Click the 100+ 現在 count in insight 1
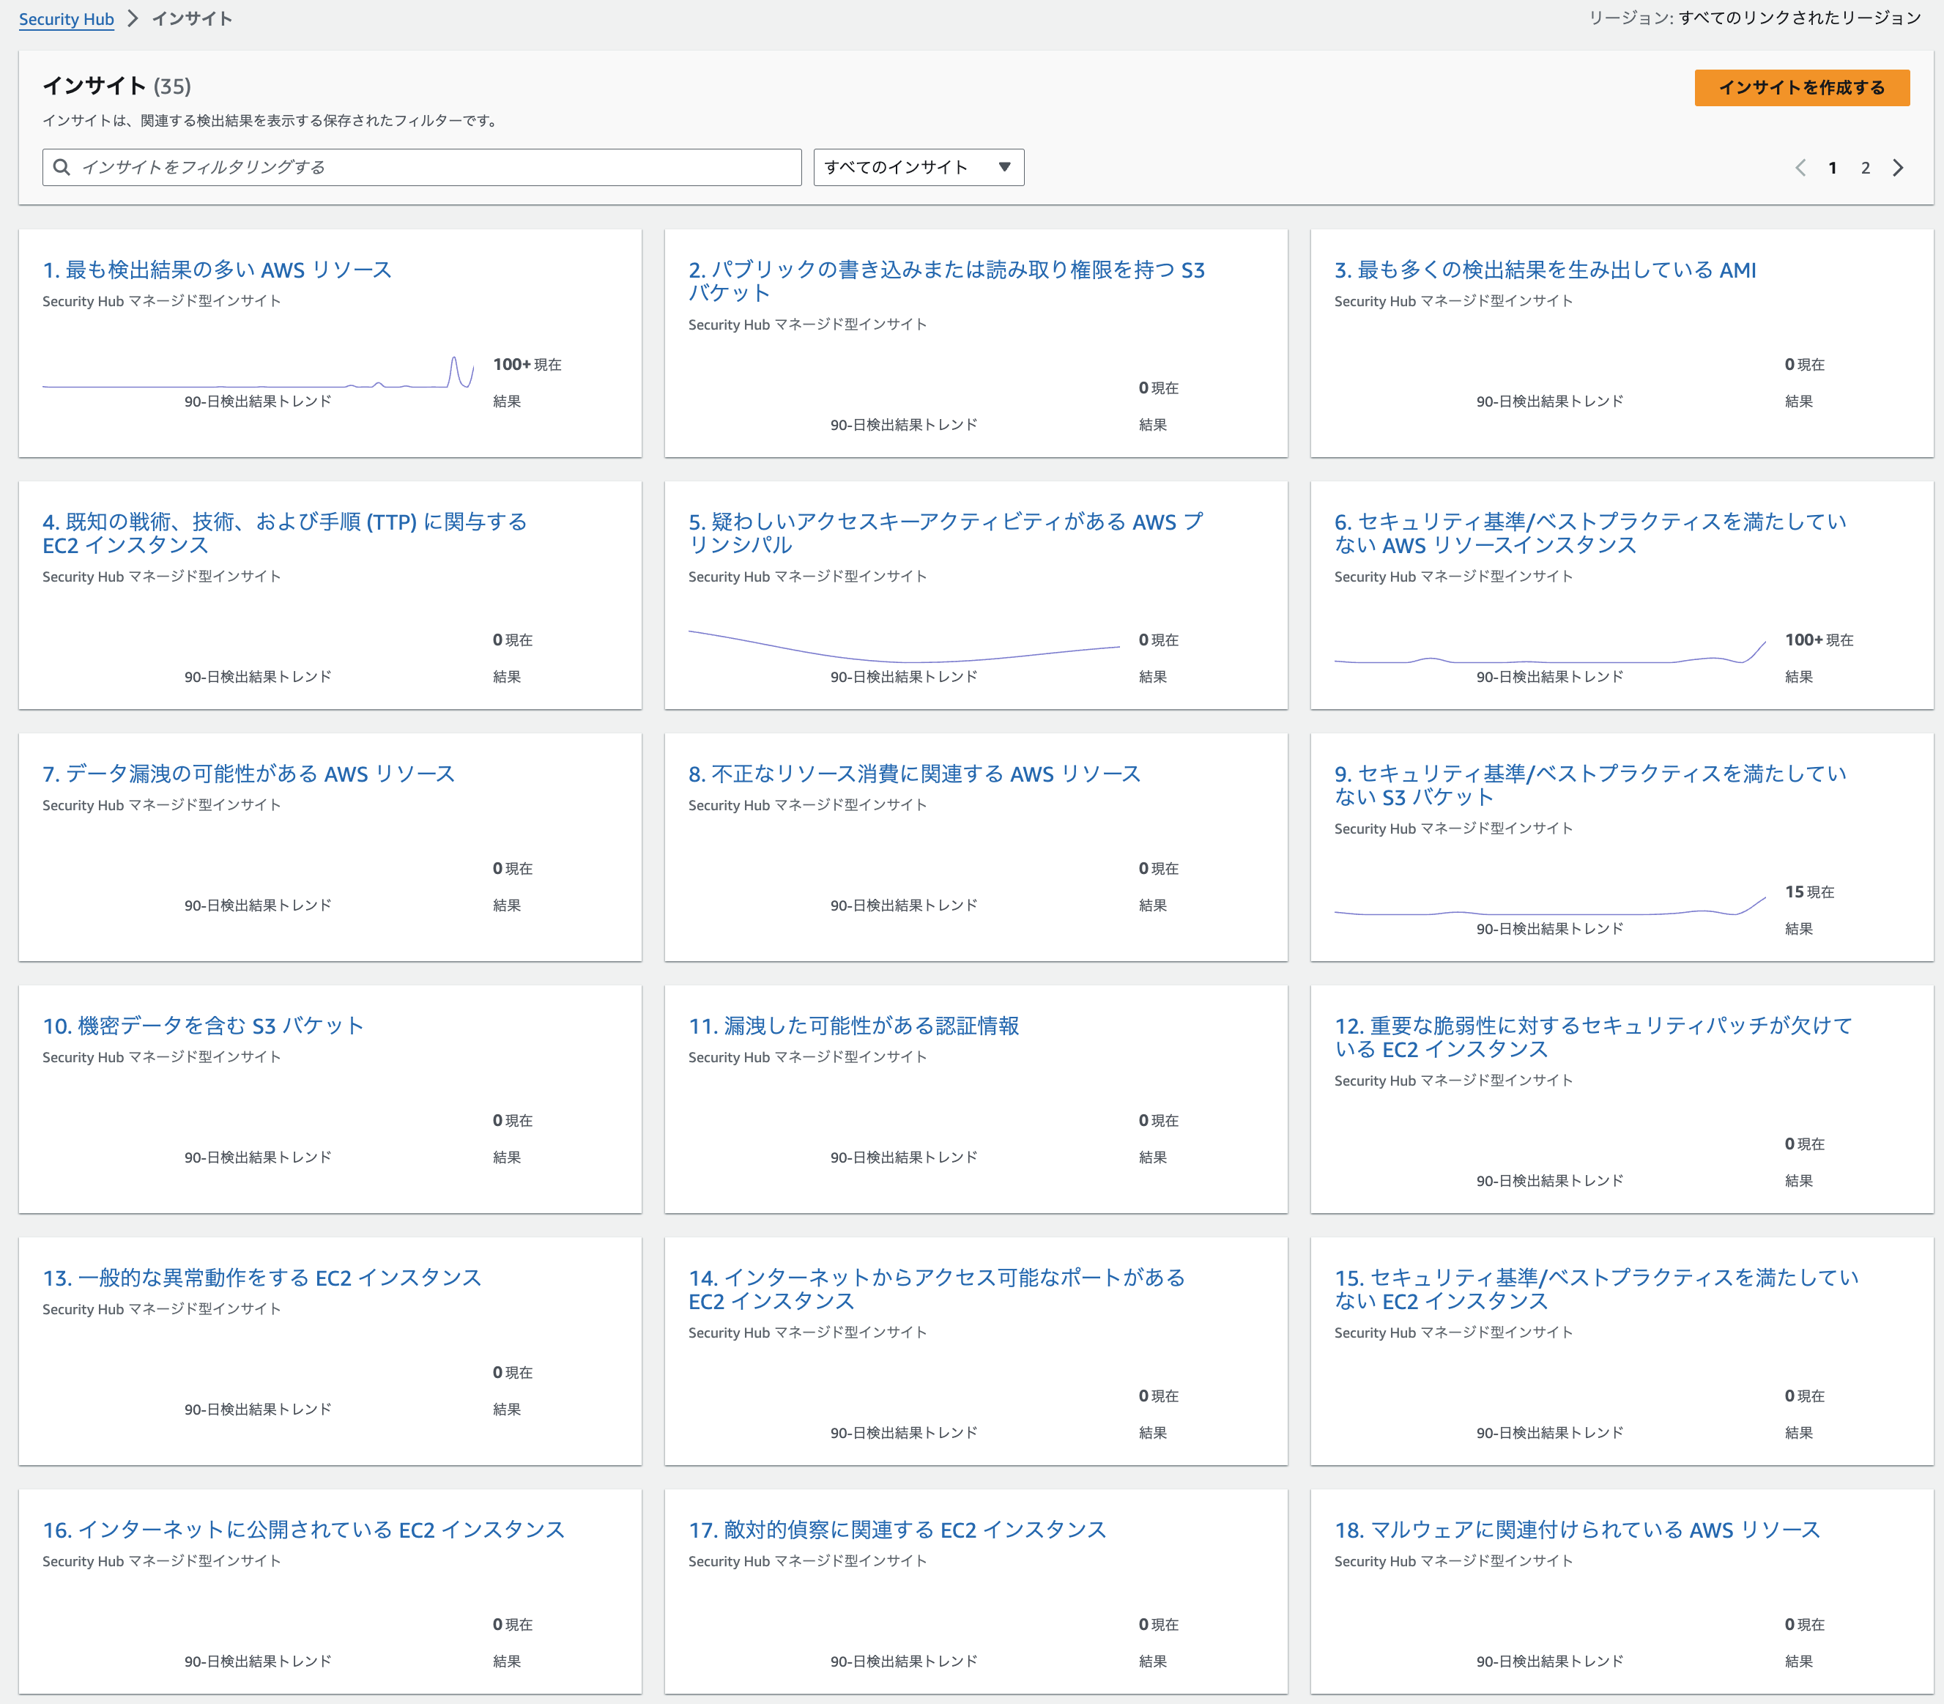 click(x=527, y=365)
